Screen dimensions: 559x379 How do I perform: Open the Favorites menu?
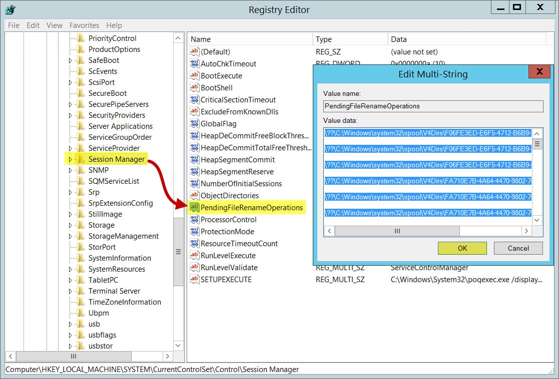point(84,25)
